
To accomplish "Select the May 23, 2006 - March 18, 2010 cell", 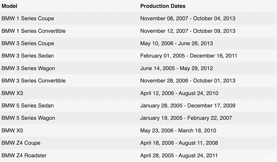I will tap(178, 130).
